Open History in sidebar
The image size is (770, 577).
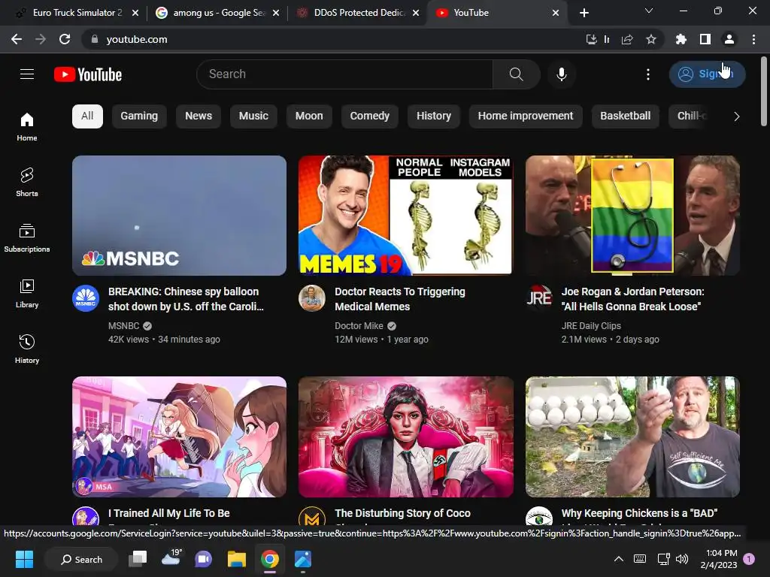click(27, 349)
